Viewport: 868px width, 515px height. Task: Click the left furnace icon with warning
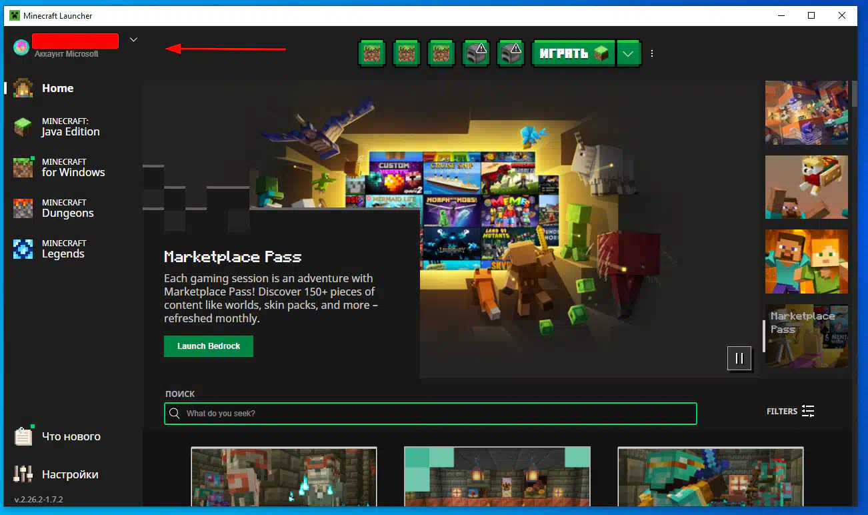click(x=477, y=53)
